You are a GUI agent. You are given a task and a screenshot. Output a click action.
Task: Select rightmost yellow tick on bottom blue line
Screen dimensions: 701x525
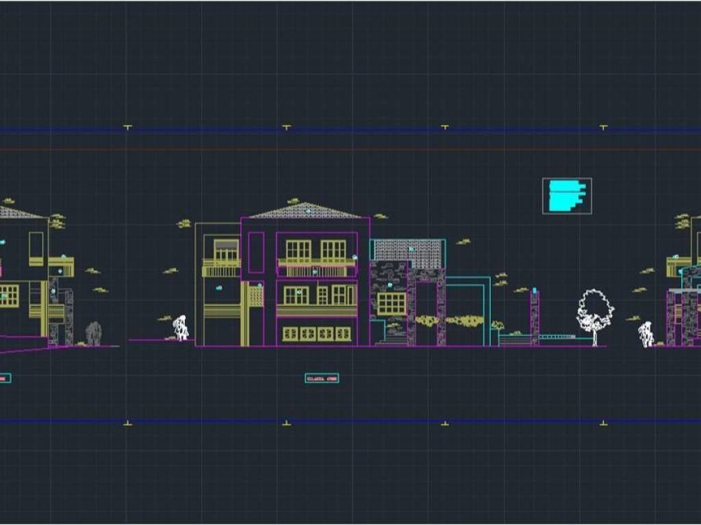[x=603, y=423]
